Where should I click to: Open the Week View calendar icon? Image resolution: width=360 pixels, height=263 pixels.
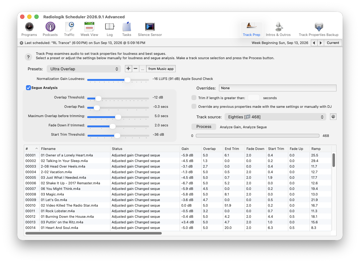89,29
